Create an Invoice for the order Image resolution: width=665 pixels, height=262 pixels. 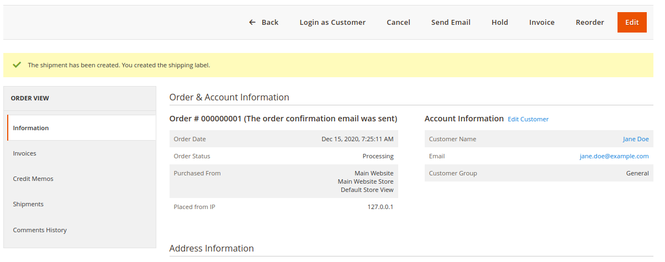tap(542, 23)
